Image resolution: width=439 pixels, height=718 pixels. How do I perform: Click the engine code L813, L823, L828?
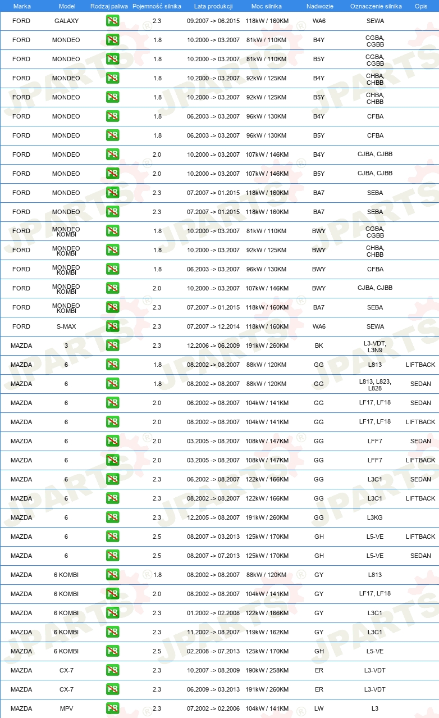coord(375,384)
